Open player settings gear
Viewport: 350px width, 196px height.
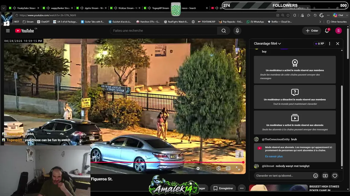coord(218,169)
